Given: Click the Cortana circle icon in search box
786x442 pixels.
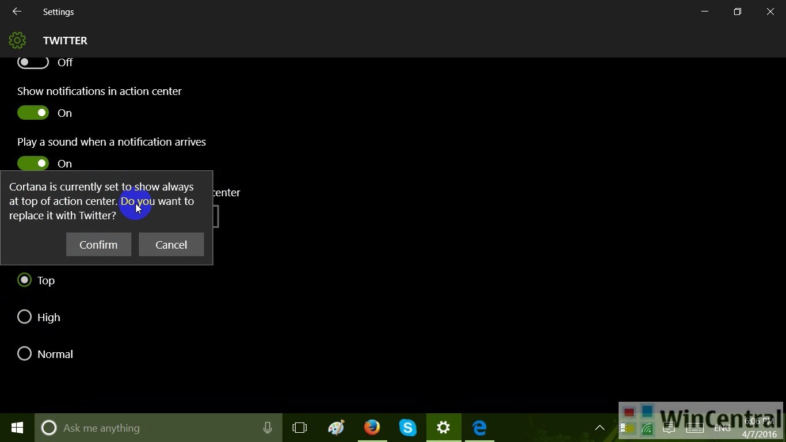Looking at the screenshot, I should (x=49, y=428).
